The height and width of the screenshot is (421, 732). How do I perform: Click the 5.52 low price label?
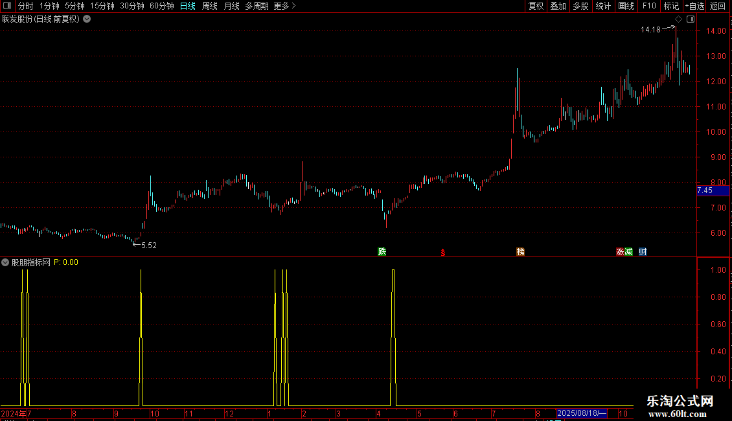[149, 245]
